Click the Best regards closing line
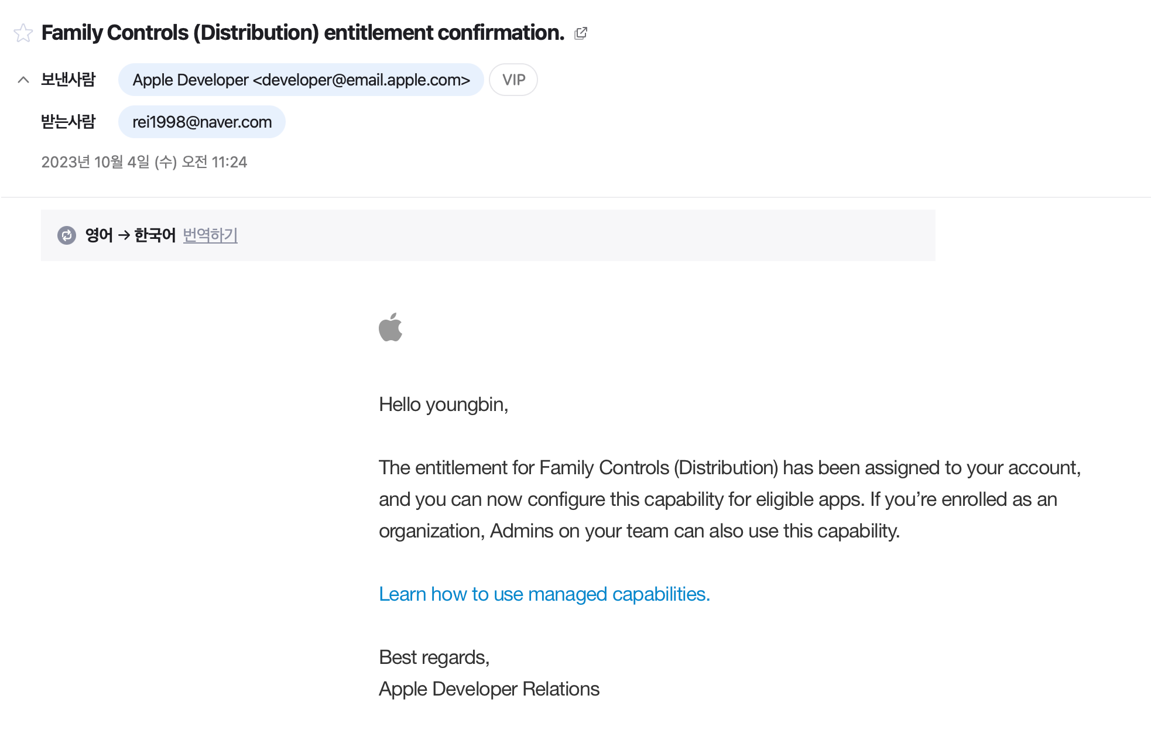Viewport: 1151px width, 733px height. 434,657
